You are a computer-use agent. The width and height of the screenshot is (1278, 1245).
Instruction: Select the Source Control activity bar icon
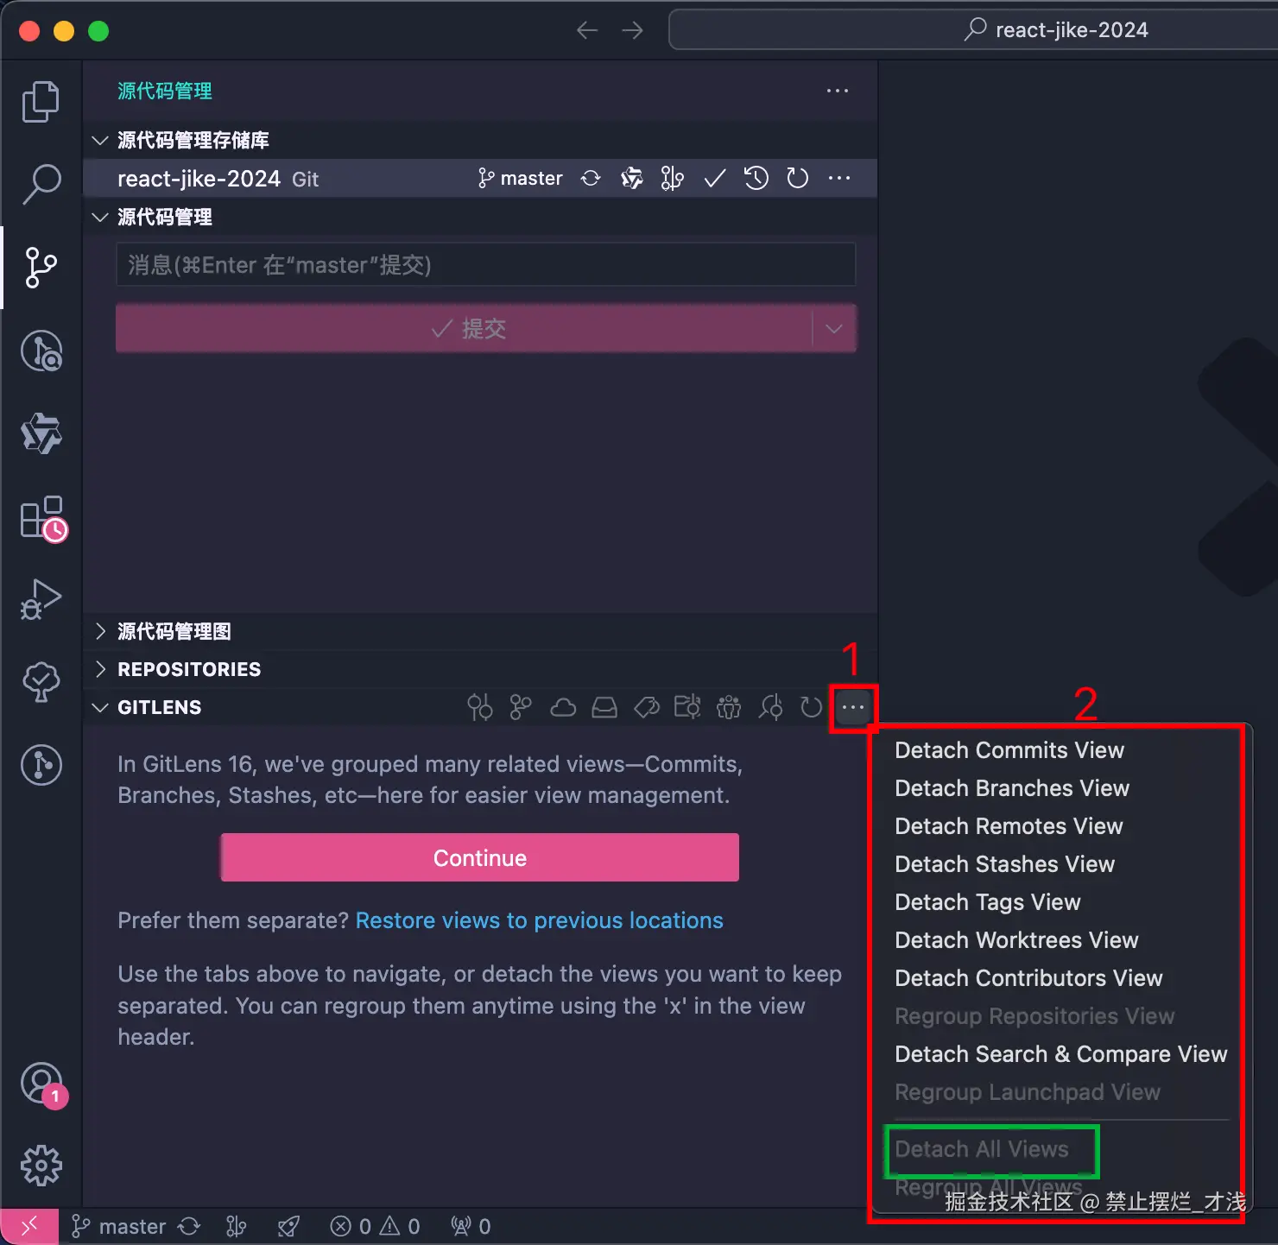(41, 268)
